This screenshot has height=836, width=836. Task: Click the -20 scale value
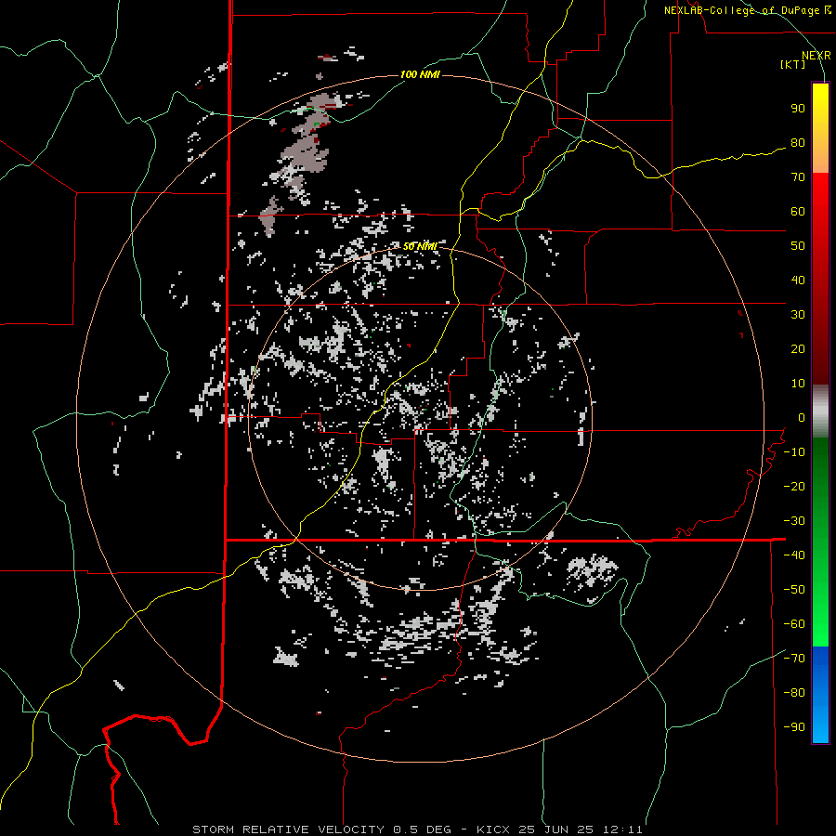[x=794, y=486]
